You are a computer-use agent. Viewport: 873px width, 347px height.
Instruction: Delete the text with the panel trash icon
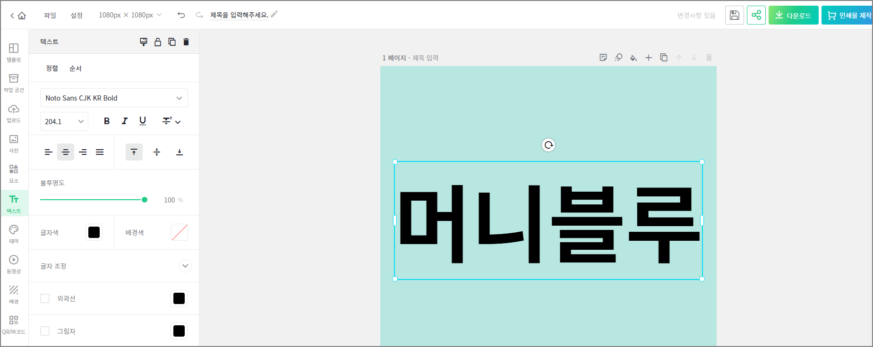pos(186,42)
